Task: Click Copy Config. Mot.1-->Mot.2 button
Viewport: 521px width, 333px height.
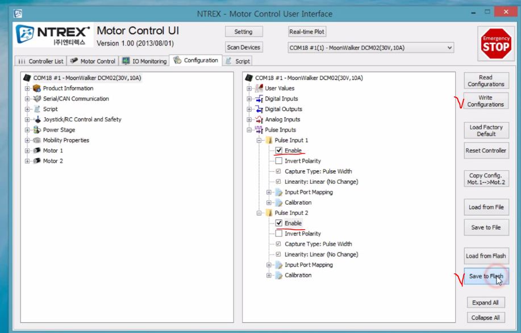Action: 486,179
